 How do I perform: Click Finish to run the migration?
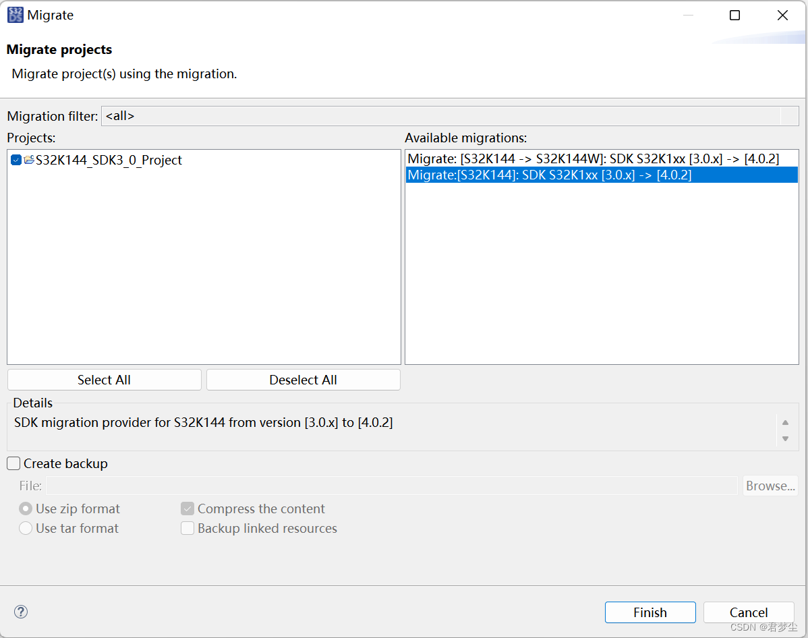click(x=650, y=612)
